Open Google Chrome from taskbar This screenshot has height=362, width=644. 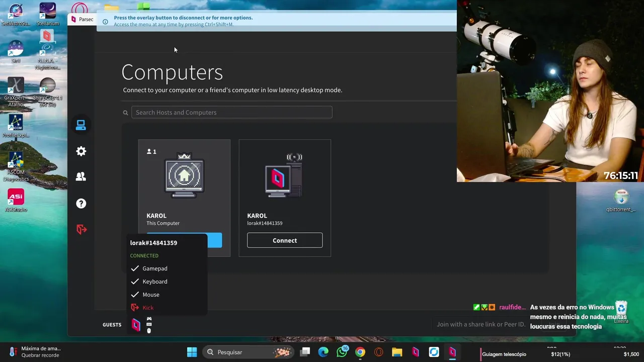click(x=360, y=352)
